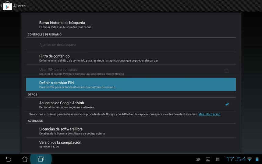Select Borrar historial de búsqueda
262x164 pixels.
pos(131,25)
